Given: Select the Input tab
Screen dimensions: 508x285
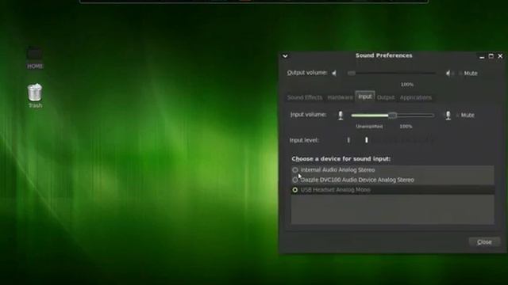Looking at the screenshot, I should tap(365, 97).
